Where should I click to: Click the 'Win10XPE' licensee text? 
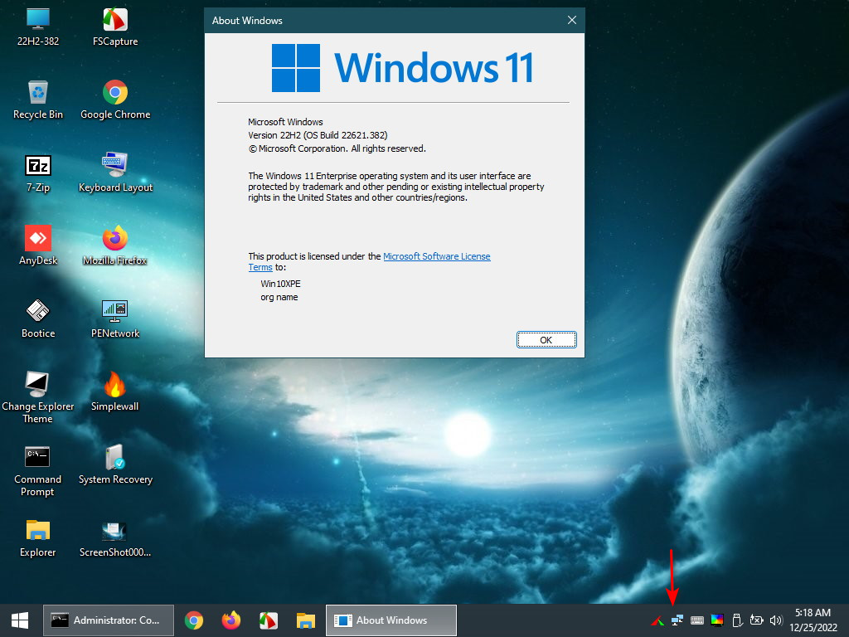280,284
